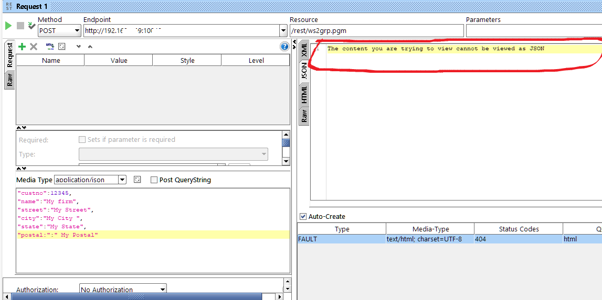Click the Type column header in representations table
Viewport: 602px width, 300px height.
pyautogui.click(x=342, y=229)
